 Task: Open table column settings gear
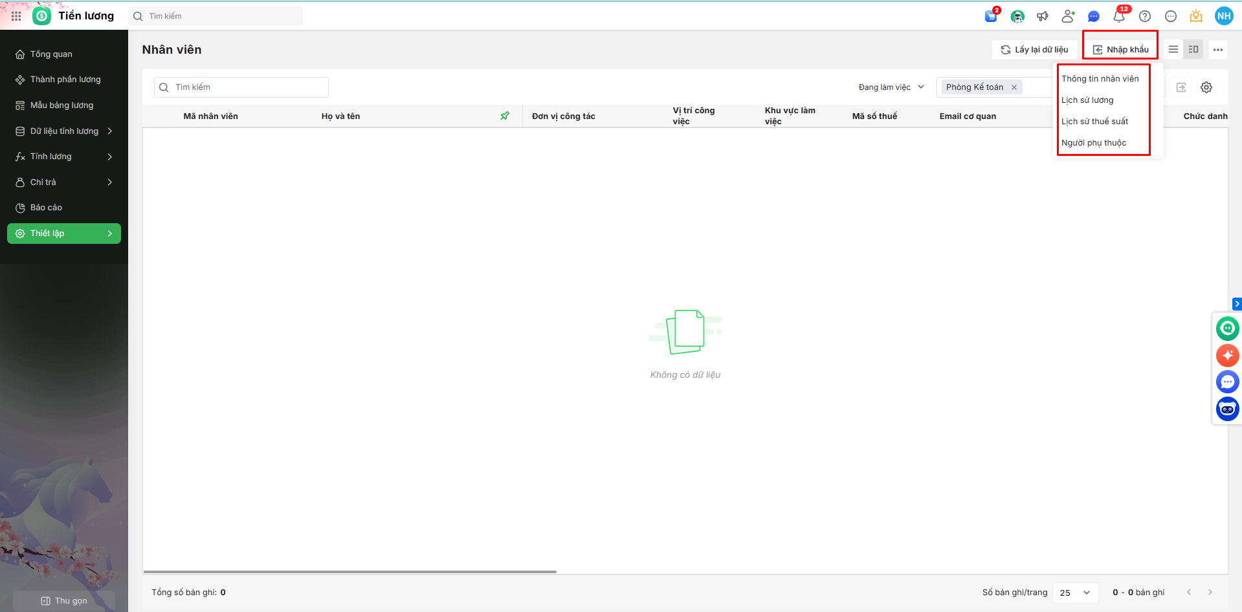click(1206, 87)
